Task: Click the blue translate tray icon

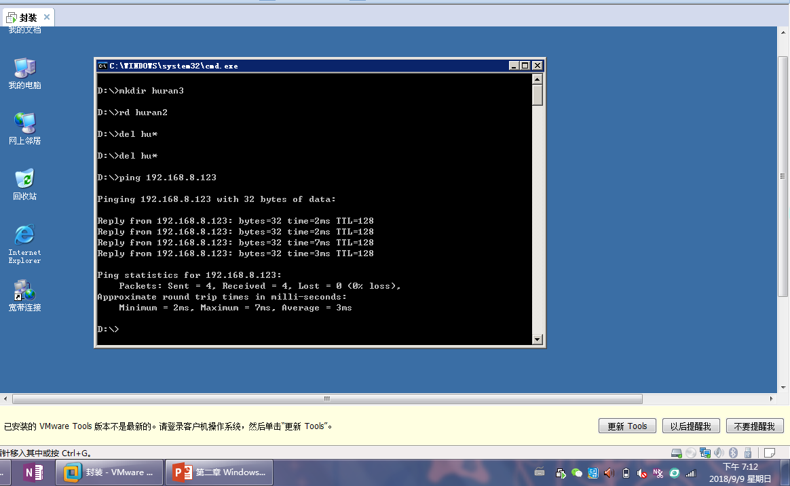Action: 593,473
